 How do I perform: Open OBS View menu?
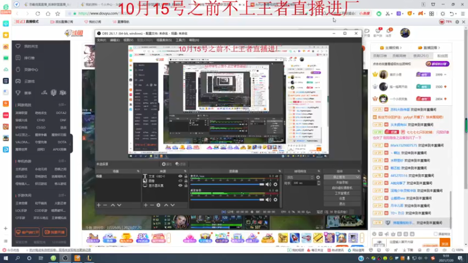click(128, 40)
